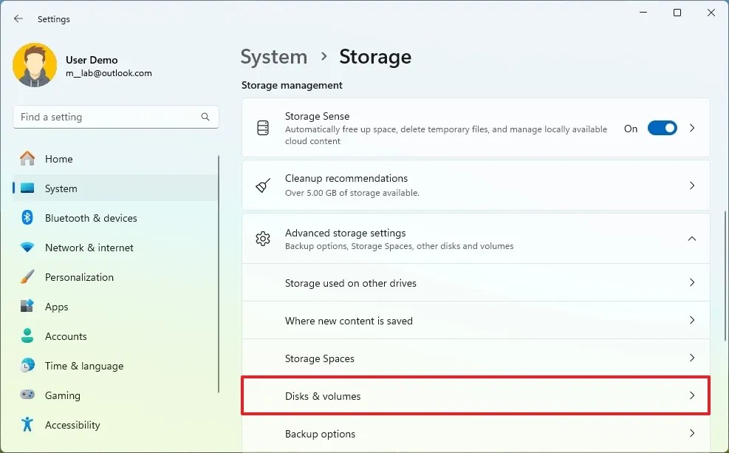
Task: Select Accounts in the sidebar
Action: coord(66,336)
